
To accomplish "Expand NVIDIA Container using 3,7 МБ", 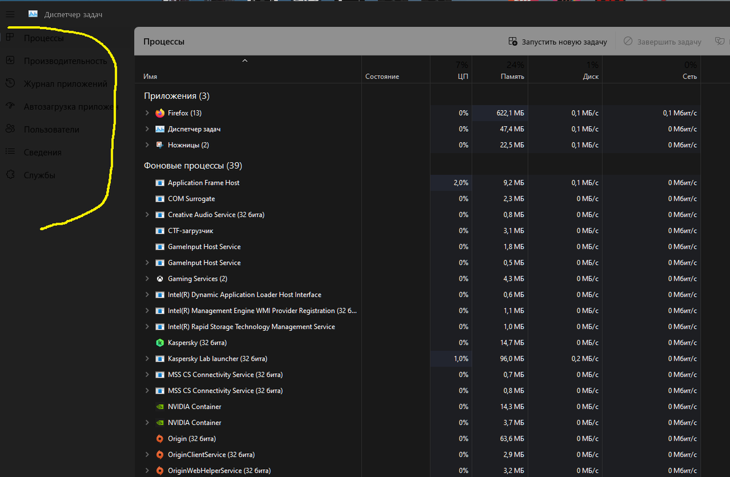I will pyautogui.click(x=147, y=423).
